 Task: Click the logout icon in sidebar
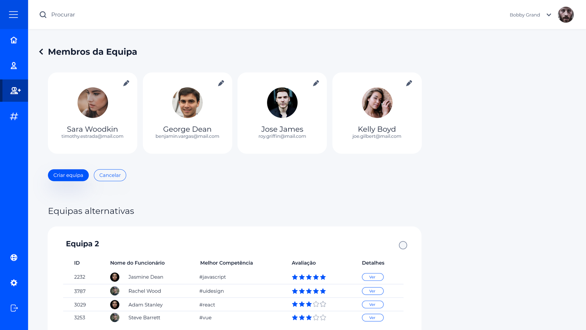pyautogui.click(x=14, y=308)
